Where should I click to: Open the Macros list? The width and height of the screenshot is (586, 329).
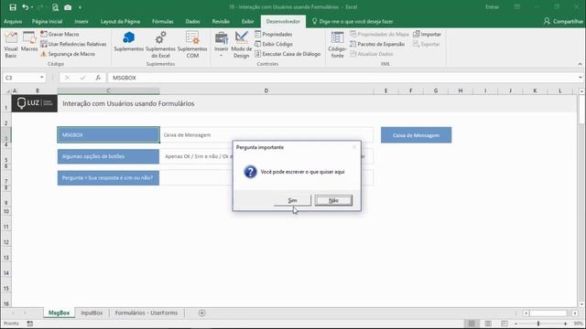tap(29, 42)
